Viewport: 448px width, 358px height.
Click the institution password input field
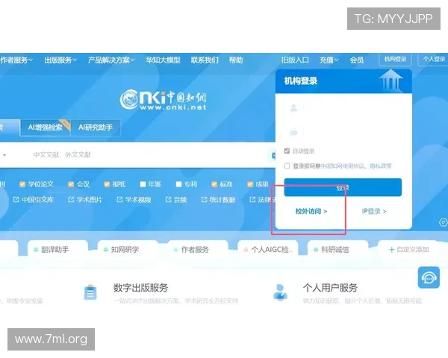click(x=343, y=132)
